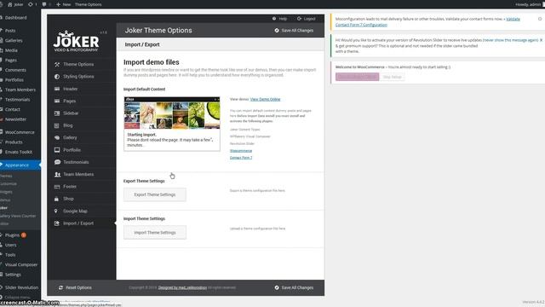This screenshot has width=545, height=307.
Task: Open the Contact Form 7 plugin link
Action: pos(241,158)
